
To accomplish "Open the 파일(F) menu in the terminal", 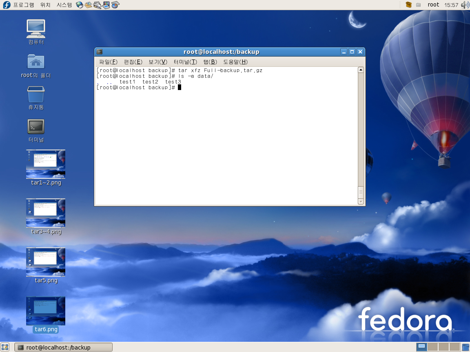I will click(x=108, y=62).
